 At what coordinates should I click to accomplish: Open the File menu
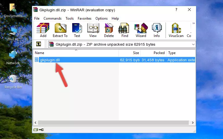(x=37, y=18)
